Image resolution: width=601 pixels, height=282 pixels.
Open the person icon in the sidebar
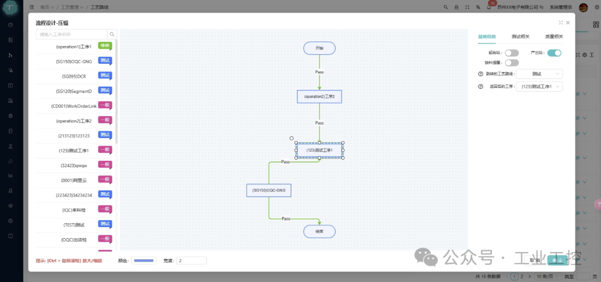pos(11,146)
